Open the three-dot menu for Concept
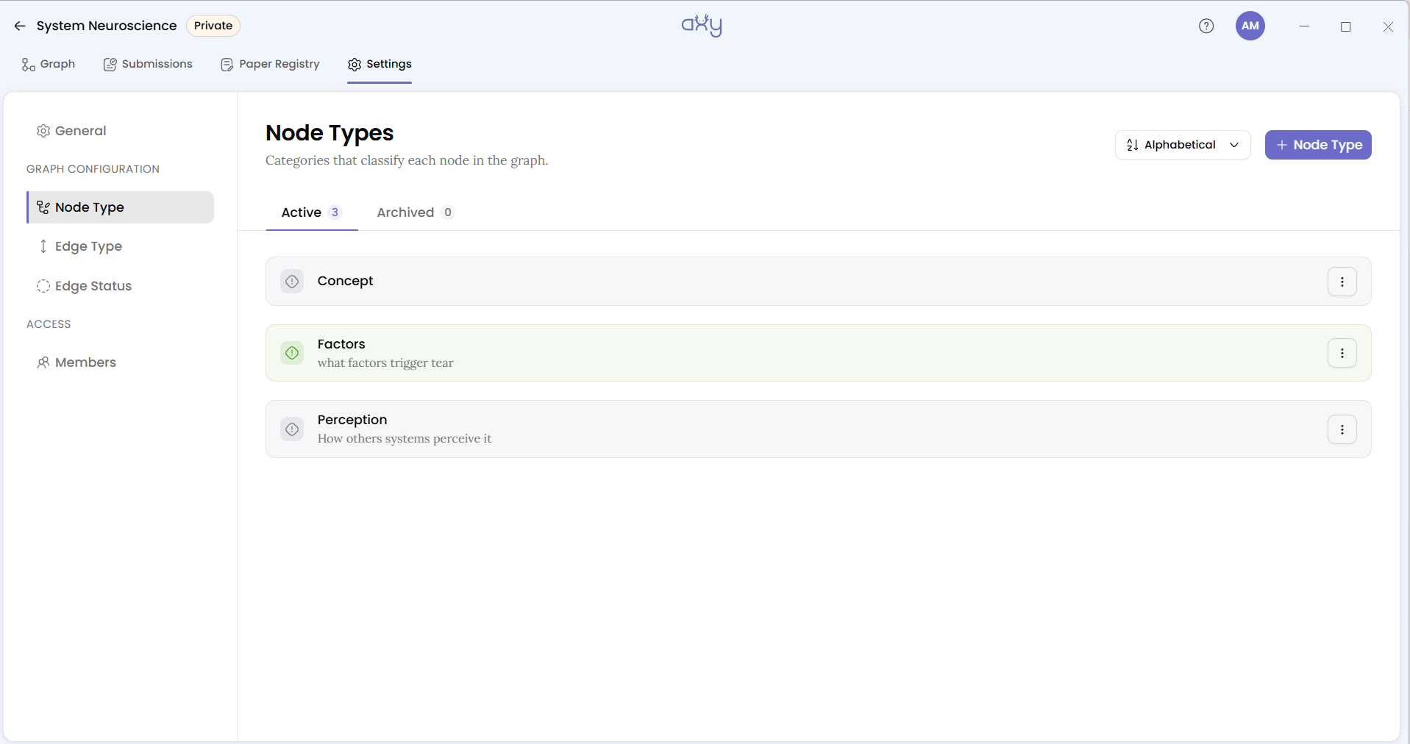Viewport: 1410px width, 744px height. [x=1342, y=282]
